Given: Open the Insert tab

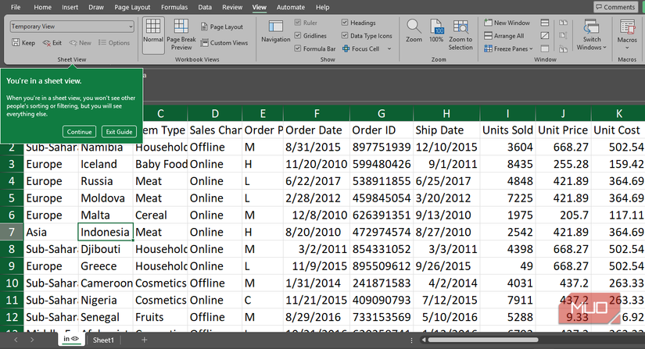Looking at the screenshot, I should (70, 7).
